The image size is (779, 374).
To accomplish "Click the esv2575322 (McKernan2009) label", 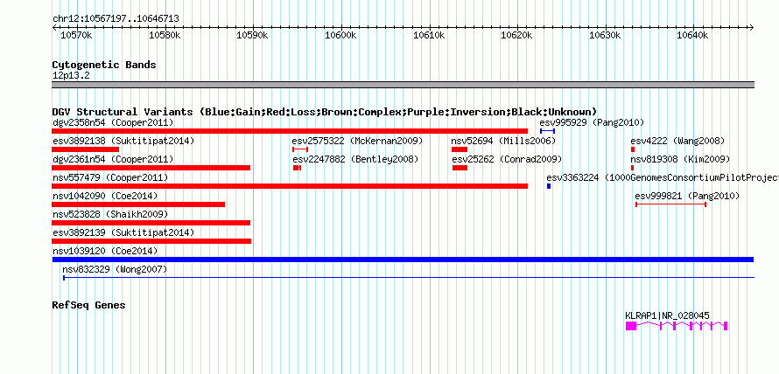I will (357, 141).
